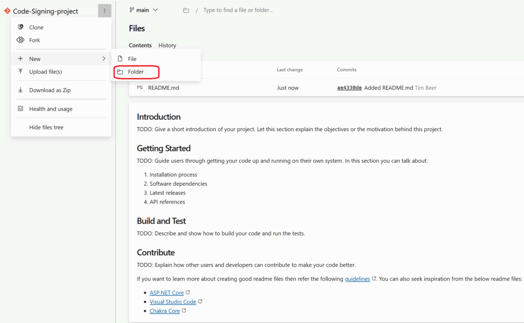This screenshot has height=323, width=524.
Task: Click the root folder breadcrumb icon
Action: 186,10
